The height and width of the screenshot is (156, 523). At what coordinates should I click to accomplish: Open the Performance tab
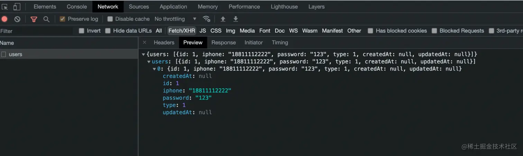pos(244,7)
